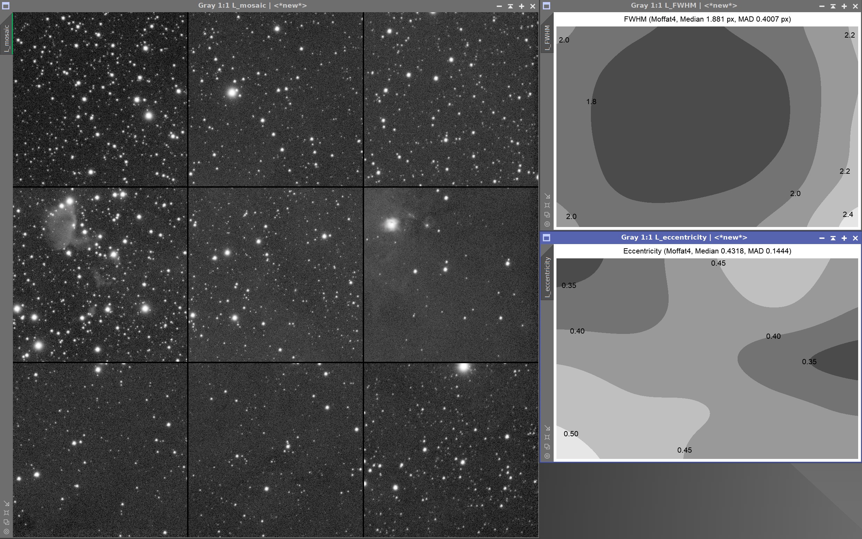Click concentric circles icon in L_eccentricity window

[x=547, y=456]
